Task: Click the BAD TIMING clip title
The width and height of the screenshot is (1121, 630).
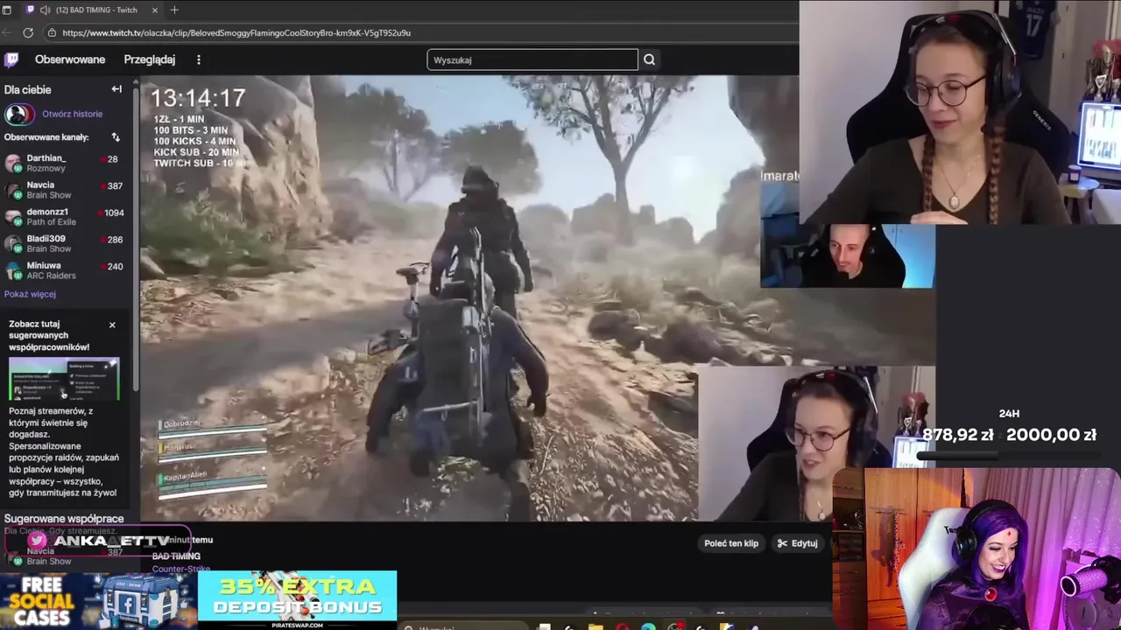Action: point(176,556)
